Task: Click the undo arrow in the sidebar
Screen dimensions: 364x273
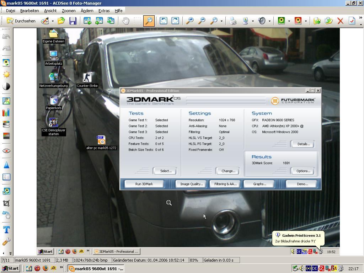Action: (6, 37)
